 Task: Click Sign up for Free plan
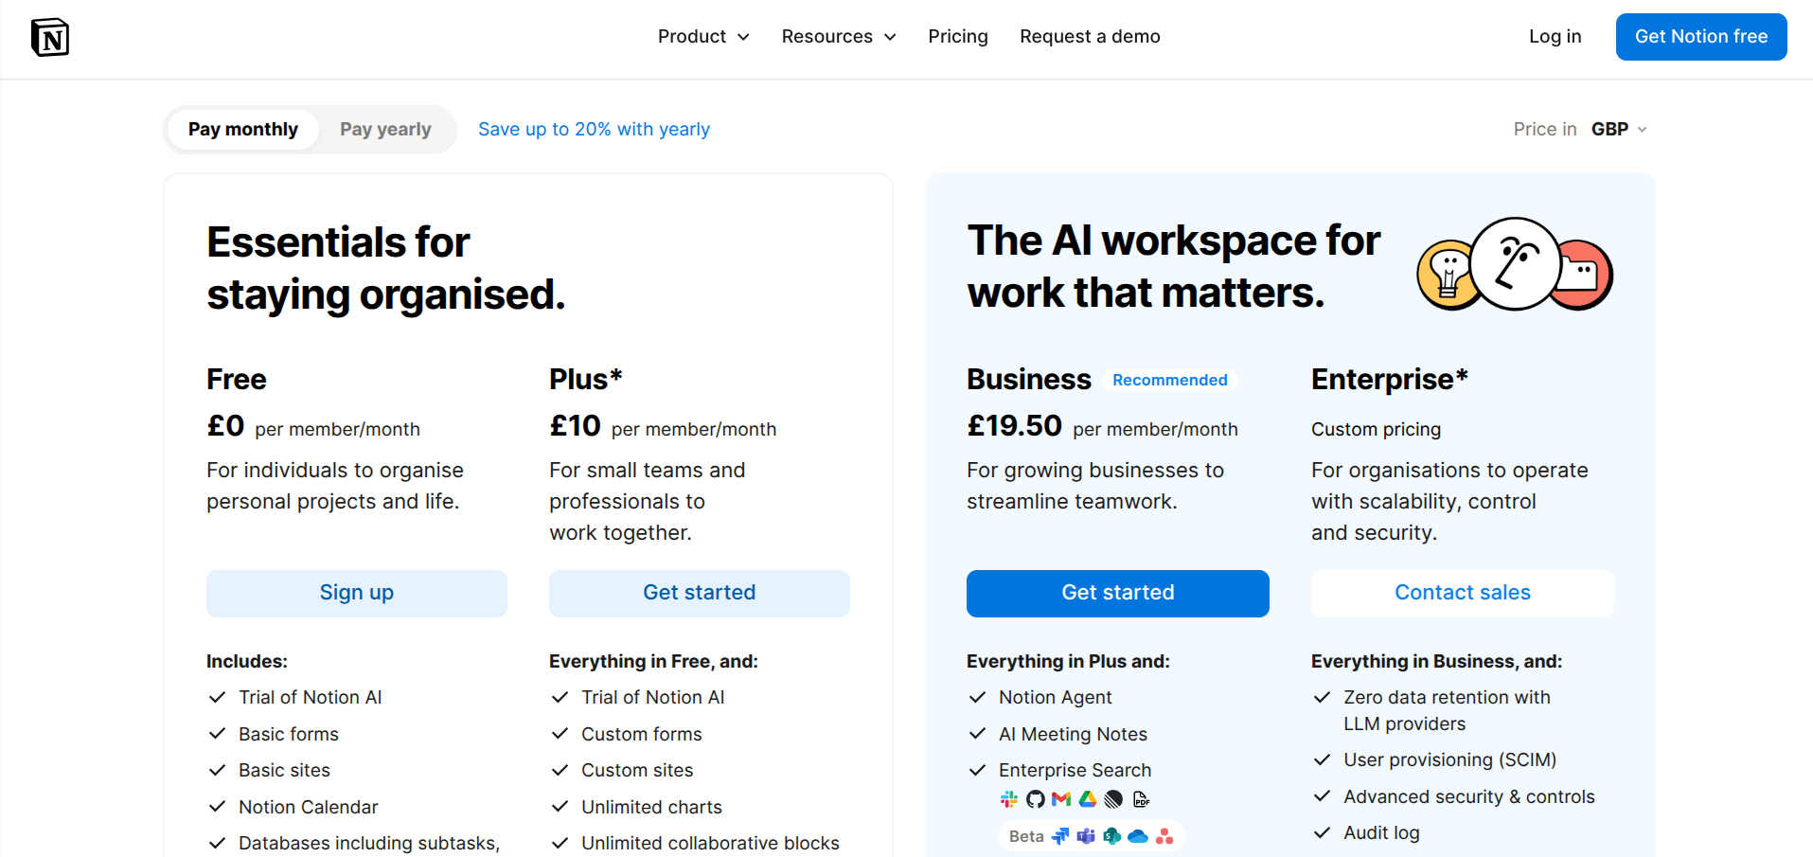[357, 593]
